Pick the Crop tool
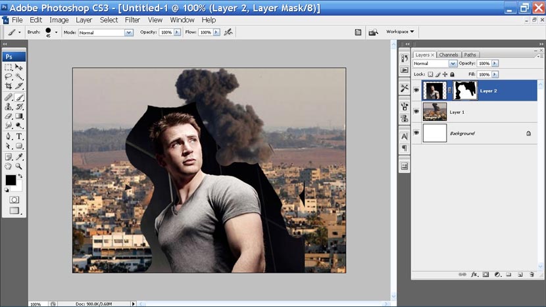 coord(9,86)
